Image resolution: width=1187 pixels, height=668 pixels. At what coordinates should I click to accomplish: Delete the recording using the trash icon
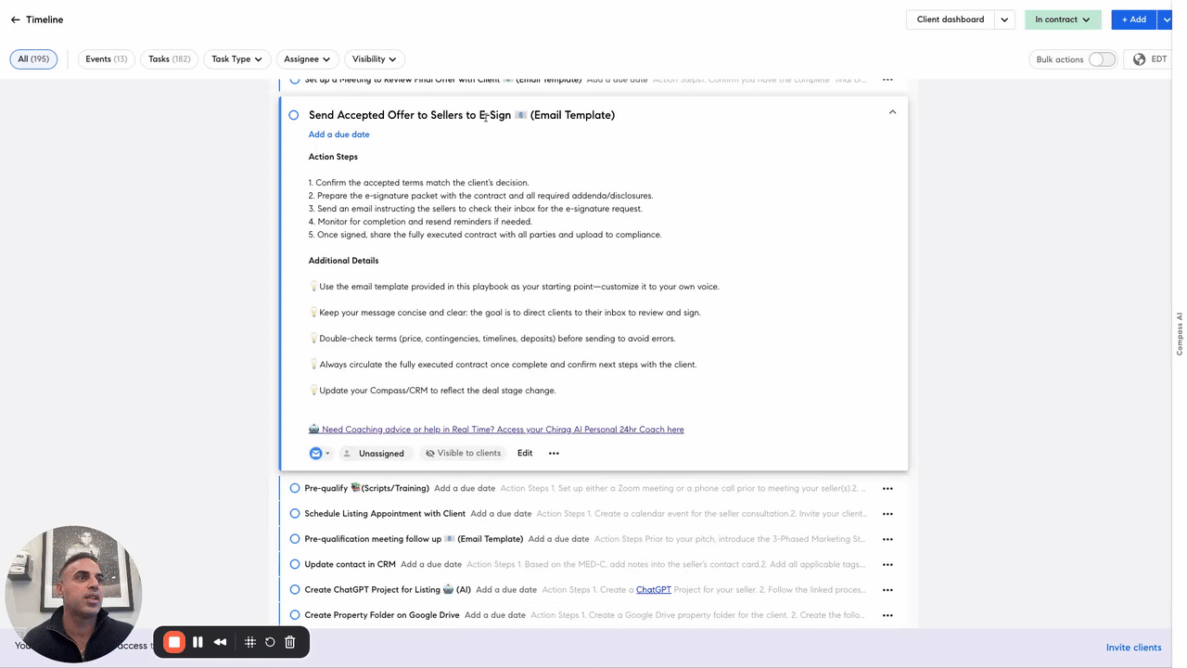pos(289,641)
